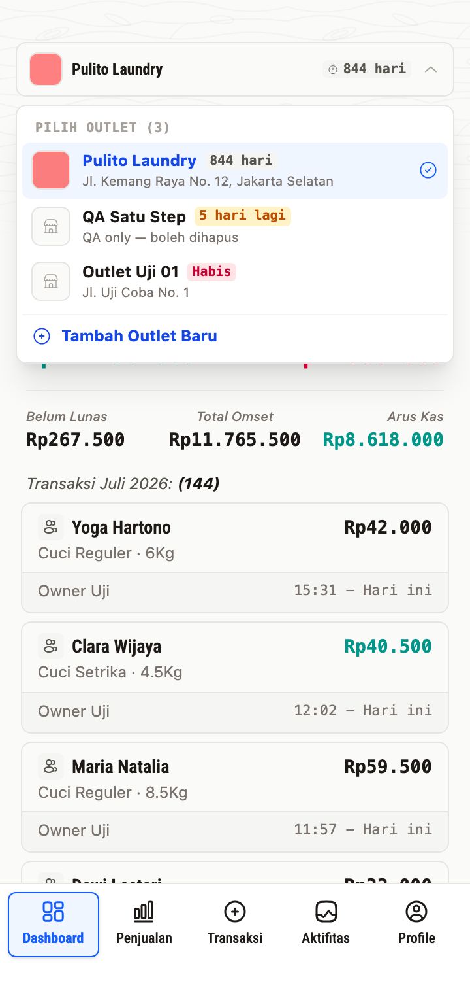Open Clara Wijaya Rp40.500 transaction
This screenshot has width=470, height=994.
pos(235,677)
